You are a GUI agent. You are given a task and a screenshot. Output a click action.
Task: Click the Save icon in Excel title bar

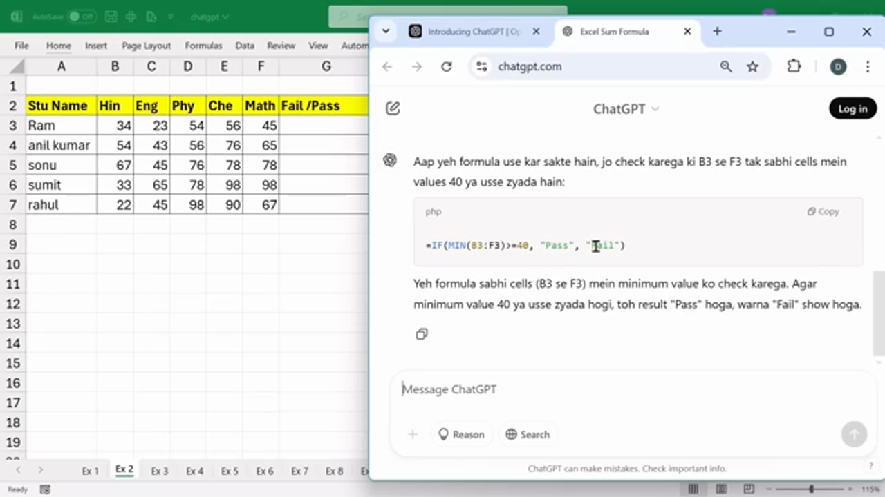coord(111,16)
